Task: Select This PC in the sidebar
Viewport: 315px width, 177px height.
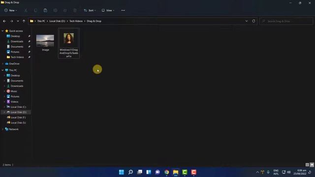Action: [x=13, y=70]
